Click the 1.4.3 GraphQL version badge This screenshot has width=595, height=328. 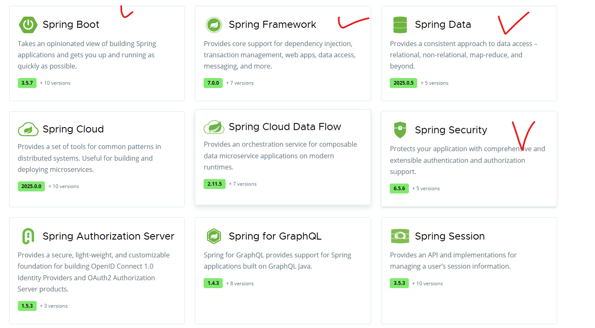(213, 284)
